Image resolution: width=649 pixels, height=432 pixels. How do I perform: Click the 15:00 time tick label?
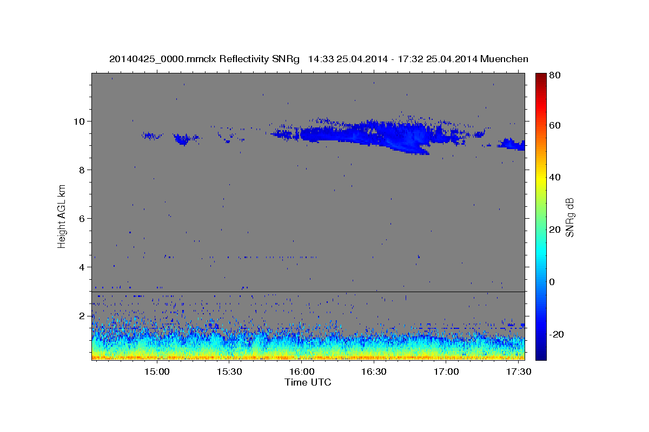(x=157, y=372)
